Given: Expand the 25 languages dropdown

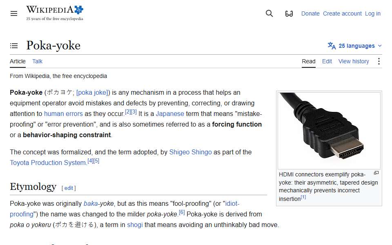Looking at the screenshot, I should [x=355, y=46].
